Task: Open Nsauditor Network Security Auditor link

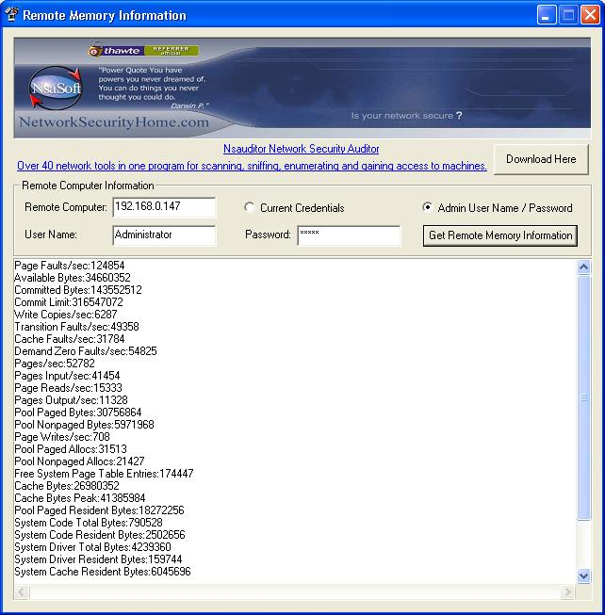Action: coord(301,149)
